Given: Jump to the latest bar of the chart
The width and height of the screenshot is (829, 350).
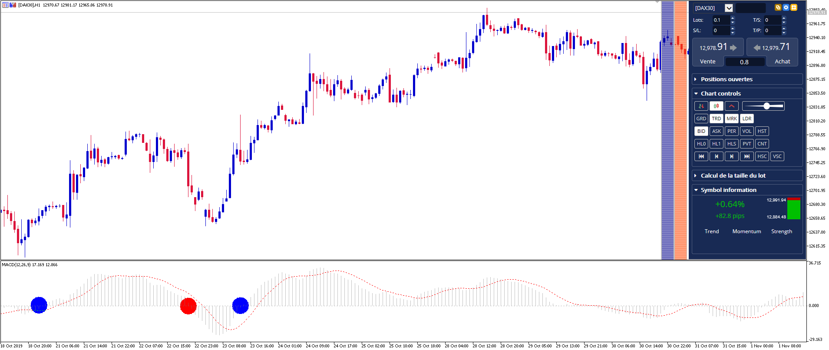Looking at the screenshot, I should [x=747, y=156].
